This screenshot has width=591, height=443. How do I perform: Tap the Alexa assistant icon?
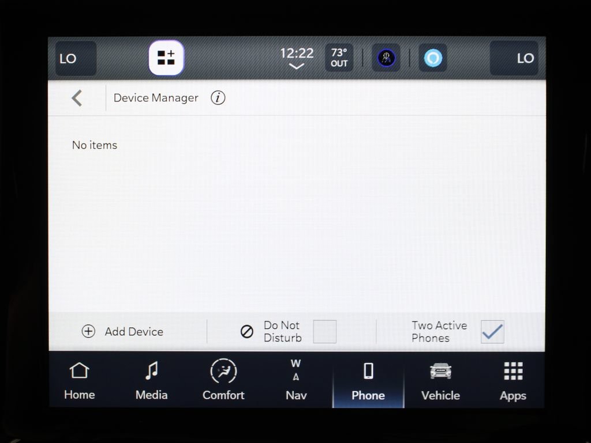click(x=433, y=58)
